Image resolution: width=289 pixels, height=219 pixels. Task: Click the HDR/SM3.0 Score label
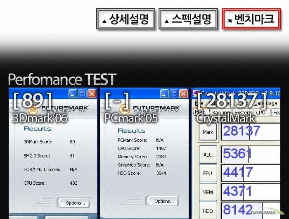click(x=42, y=169)
